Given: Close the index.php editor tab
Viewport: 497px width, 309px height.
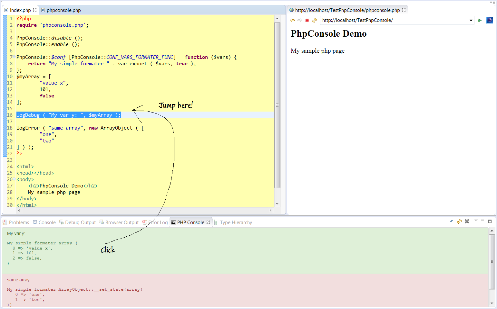Looking at the screenshot, I should 35,10.
